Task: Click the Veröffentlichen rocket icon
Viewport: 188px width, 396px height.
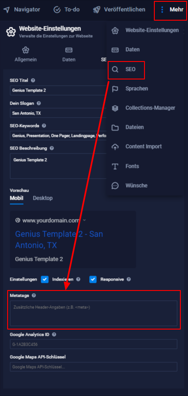Action: point(96,10)
